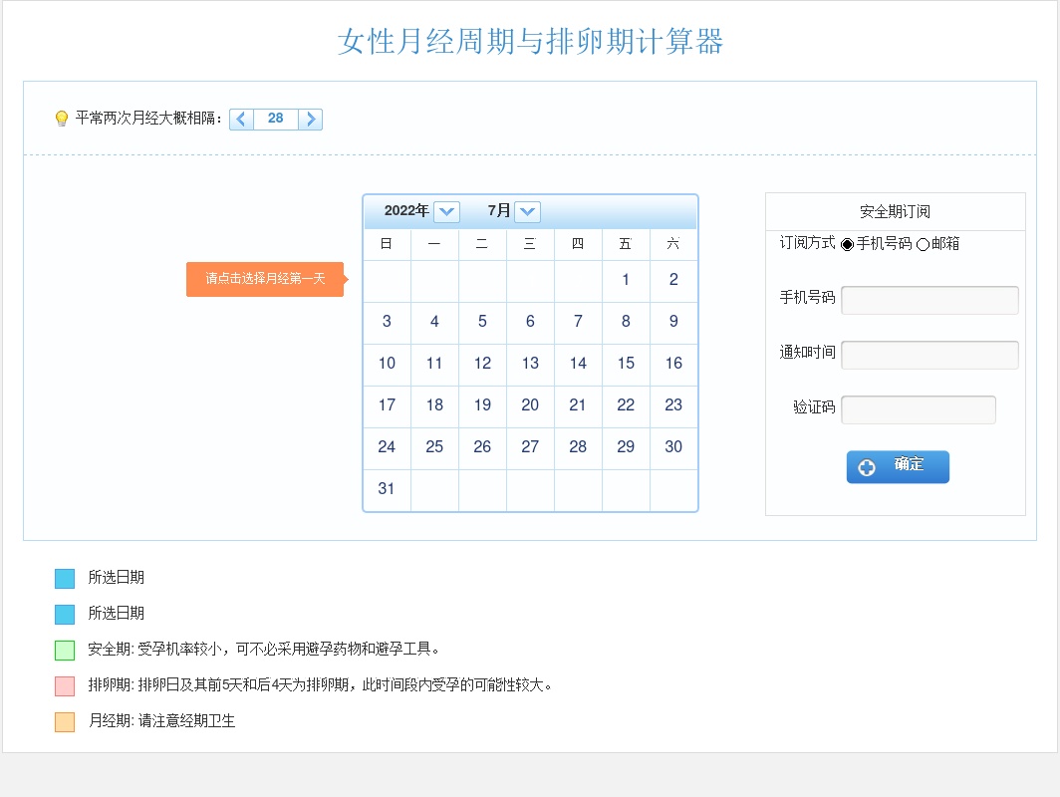
Task: Focus the 验证码 input field
Action: click(919, 409)
